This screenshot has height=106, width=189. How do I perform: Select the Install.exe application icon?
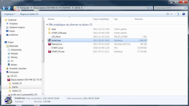49,40
